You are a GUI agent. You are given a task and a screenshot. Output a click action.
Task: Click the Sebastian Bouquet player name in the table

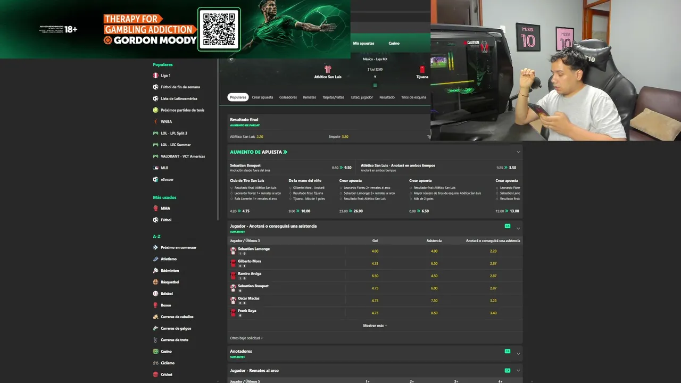253,286
